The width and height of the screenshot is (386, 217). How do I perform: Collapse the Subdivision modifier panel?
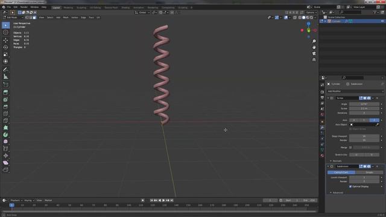click(328, 166)
